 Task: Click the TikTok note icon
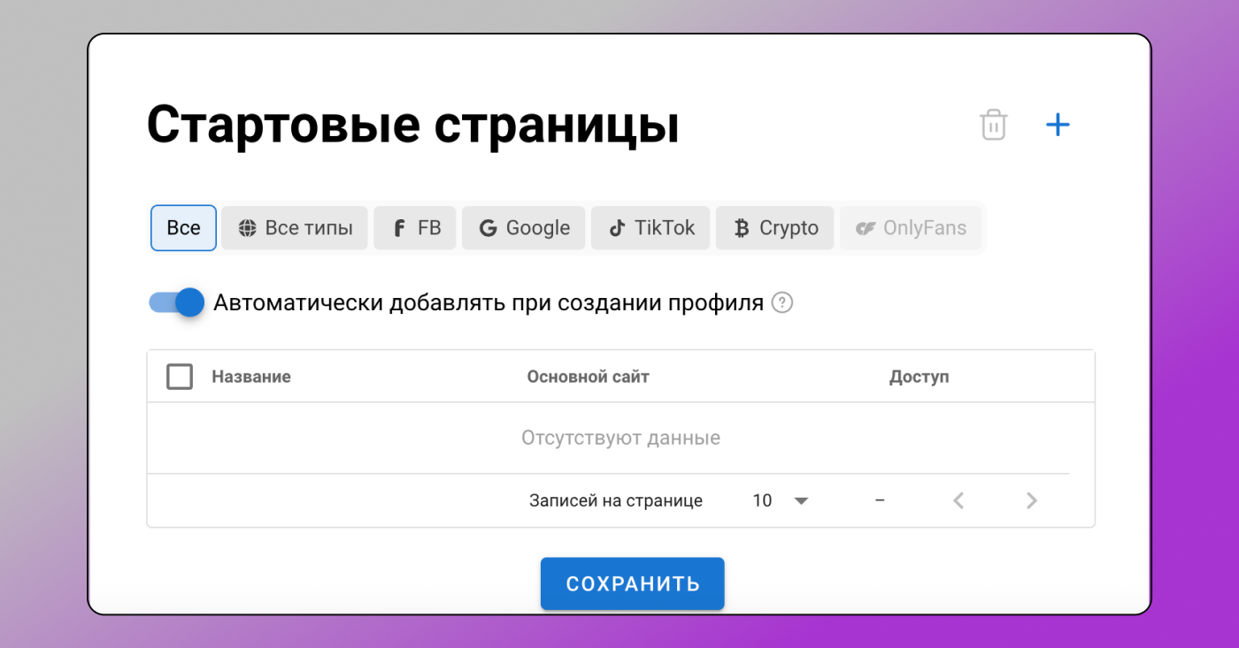coord(617,227)
